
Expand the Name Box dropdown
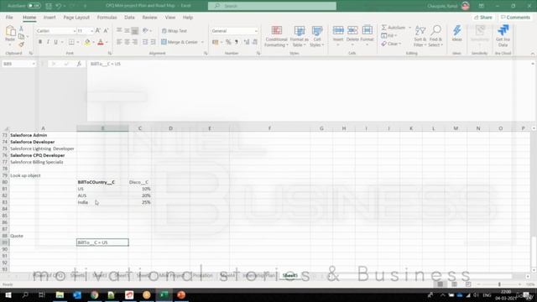pos(34,64)
